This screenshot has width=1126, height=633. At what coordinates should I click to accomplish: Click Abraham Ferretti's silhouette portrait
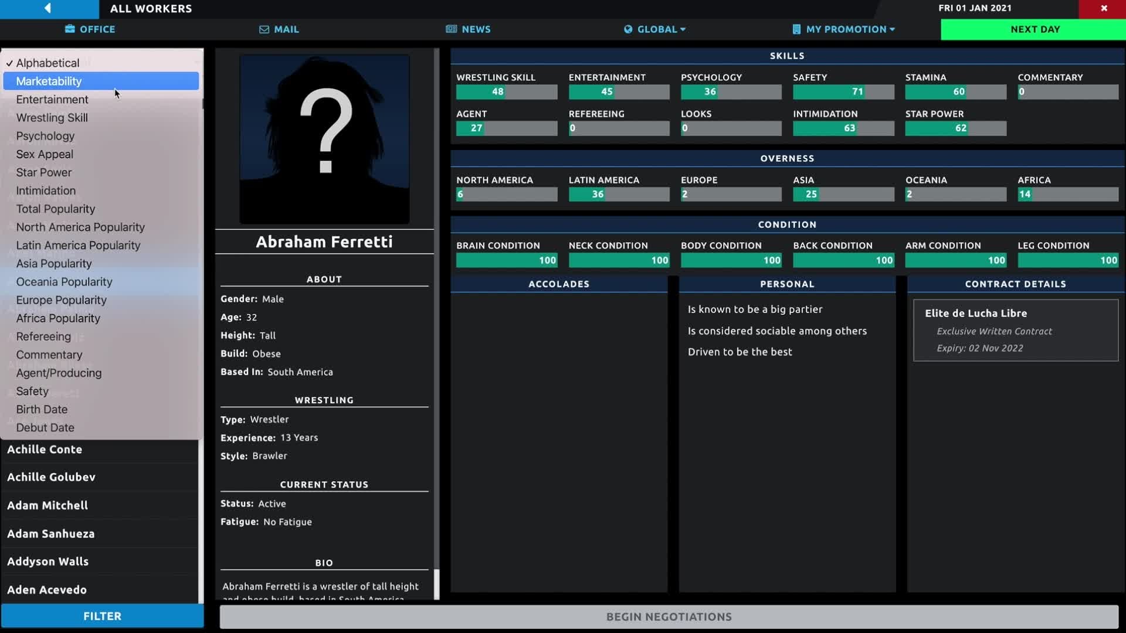(324, 139)
